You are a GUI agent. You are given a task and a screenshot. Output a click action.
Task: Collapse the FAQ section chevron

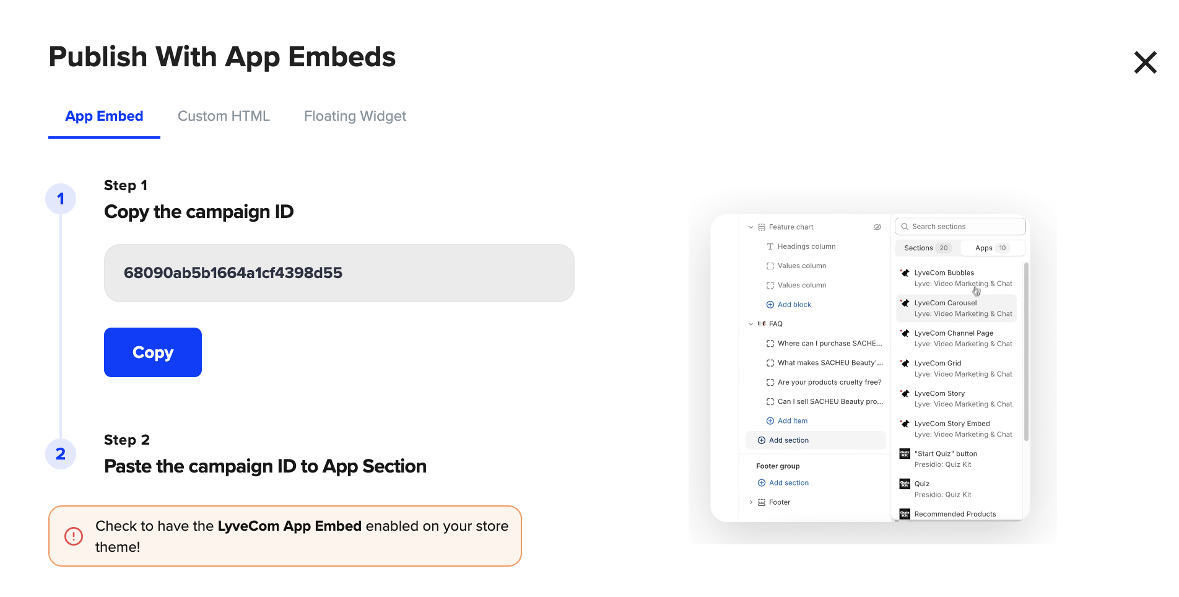pos(751,324)
